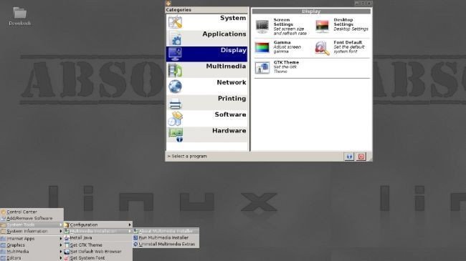Select the Applications category icon
Image resolution: width=466 pixels, height=261 pixels.
pyautogui.click(x=175, y=39)
